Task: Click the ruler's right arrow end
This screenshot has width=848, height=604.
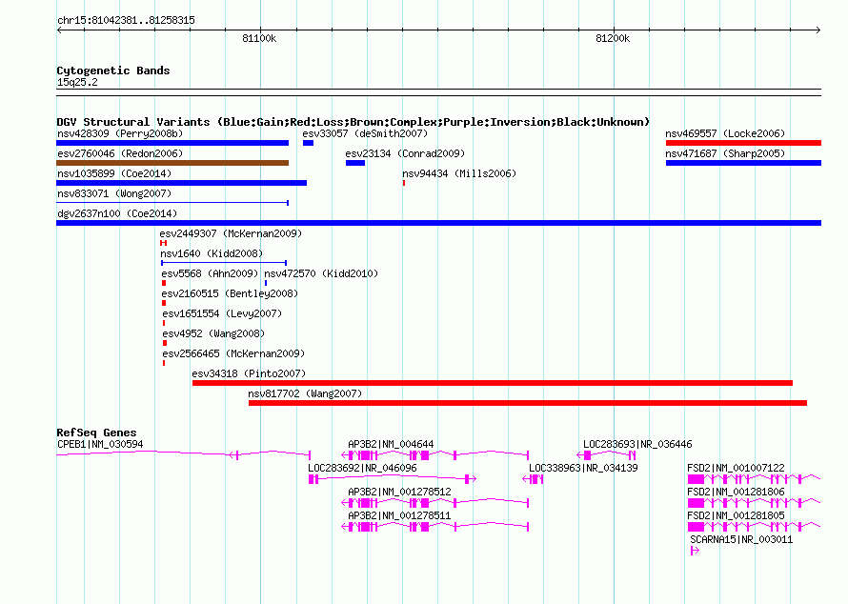Action: click(818, 30)
